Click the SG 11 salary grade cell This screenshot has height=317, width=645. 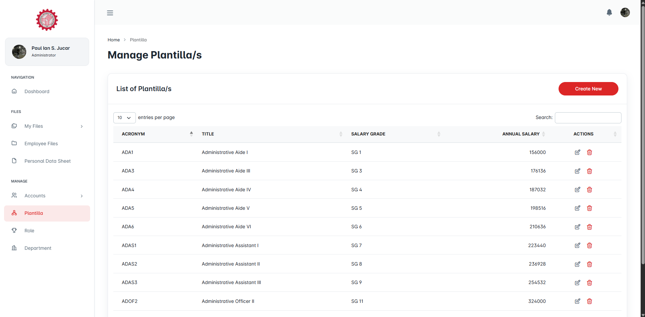point(357,301)
